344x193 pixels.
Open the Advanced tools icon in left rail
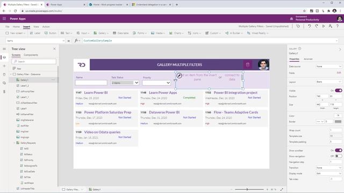pyautogui.click(x=4, y=92)
